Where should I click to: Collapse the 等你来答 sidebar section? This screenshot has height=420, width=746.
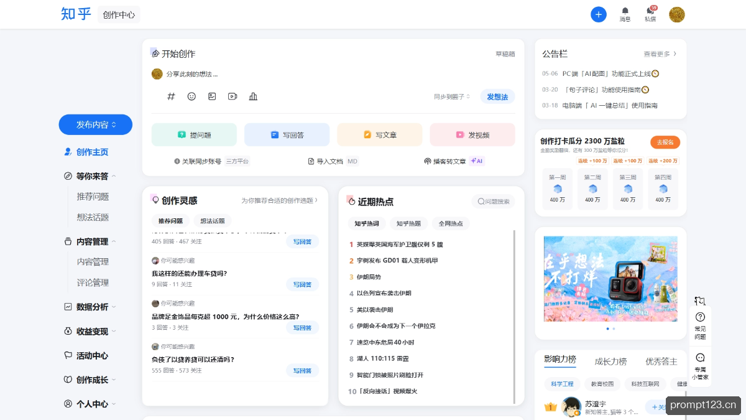pyautogui.click(x=90, y=176)
